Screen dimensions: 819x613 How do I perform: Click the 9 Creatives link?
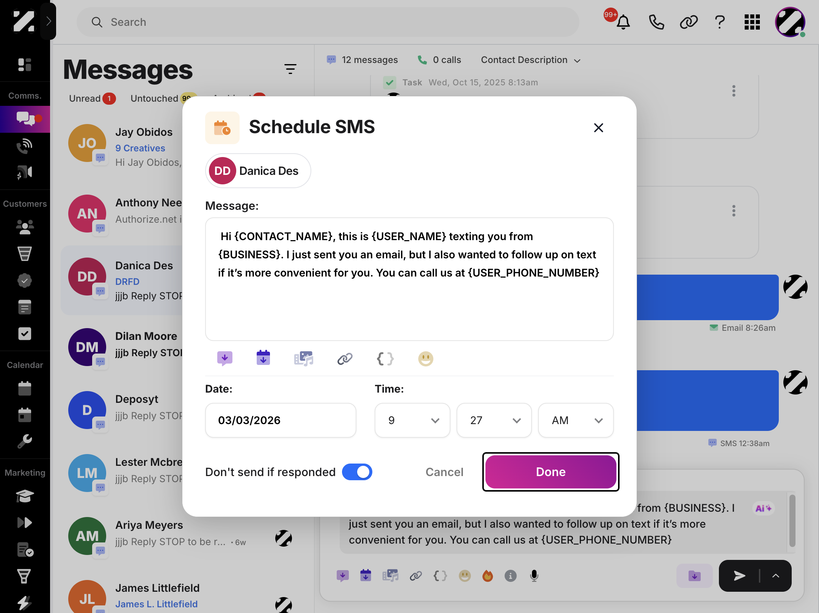[140, 148]
